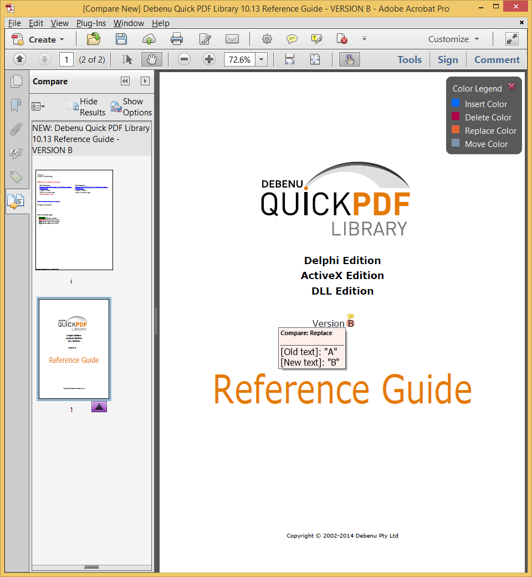
Task: Open the Compare panel options menu
Action: 38,107
